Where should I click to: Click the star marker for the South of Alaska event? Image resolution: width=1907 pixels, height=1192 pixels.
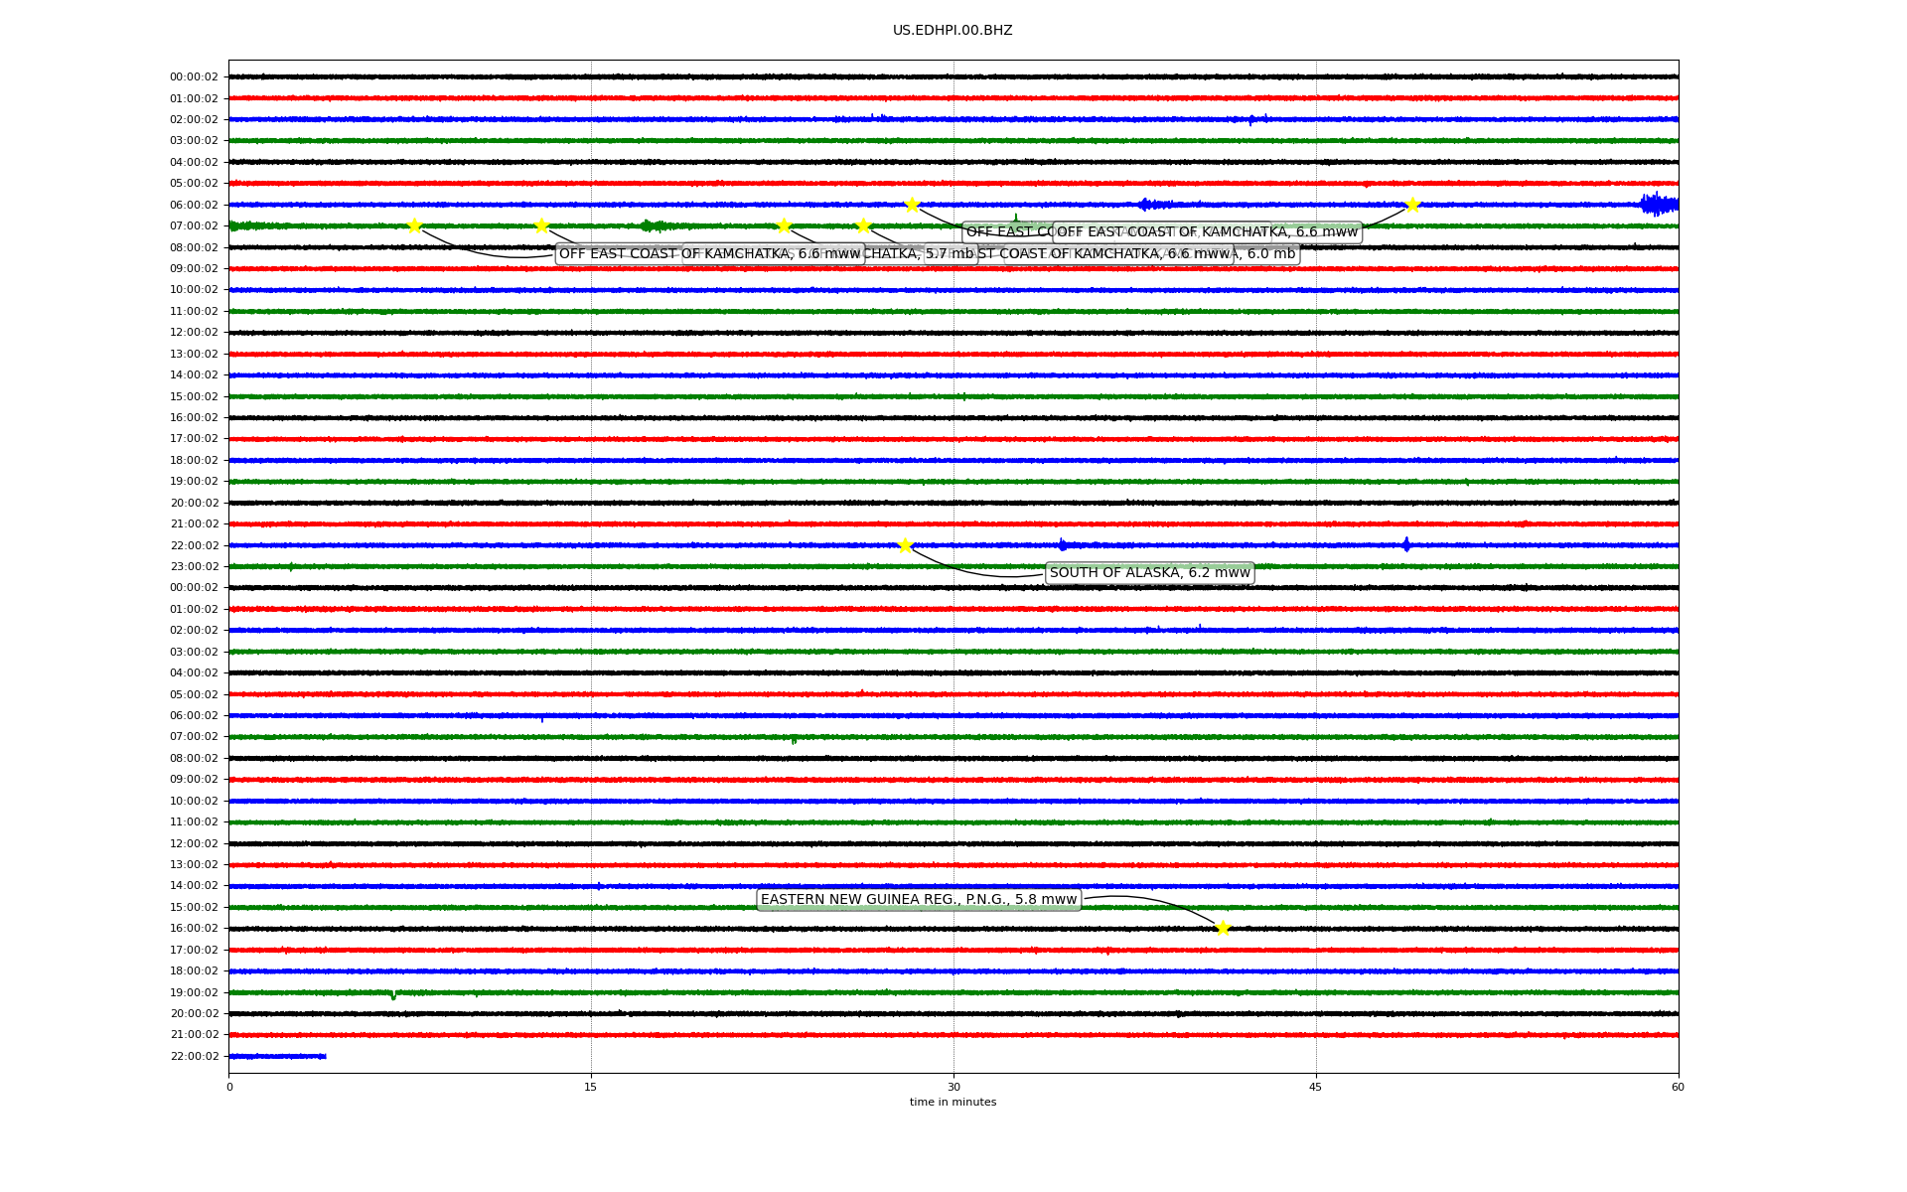click(x=905, y=545)
